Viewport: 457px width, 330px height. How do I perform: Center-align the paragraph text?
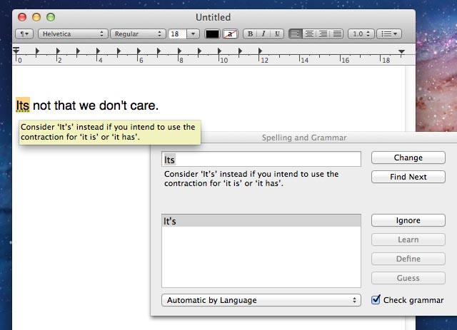tap(309, 33)
